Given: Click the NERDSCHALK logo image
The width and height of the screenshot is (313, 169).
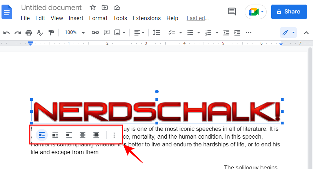Looking at the screenshot, I should (157, 111).
